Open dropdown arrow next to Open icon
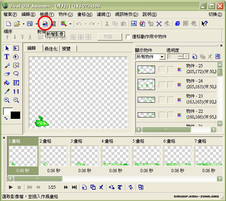 (23, 24)
